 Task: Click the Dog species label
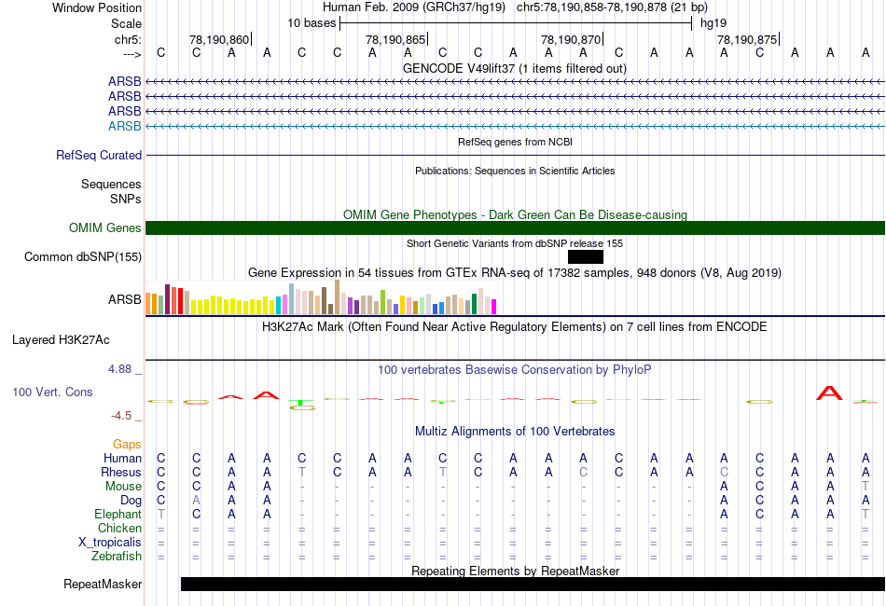click(131, 501)
